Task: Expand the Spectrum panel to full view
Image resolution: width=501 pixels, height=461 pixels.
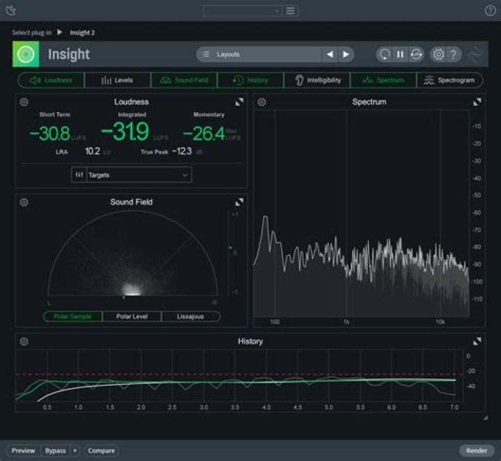Action: (x=477, y=102)
